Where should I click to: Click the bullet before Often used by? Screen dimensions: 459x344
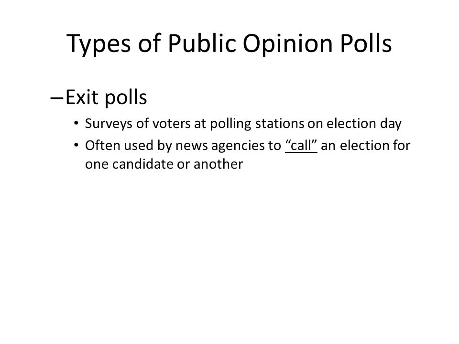click(x=76, y=145)
